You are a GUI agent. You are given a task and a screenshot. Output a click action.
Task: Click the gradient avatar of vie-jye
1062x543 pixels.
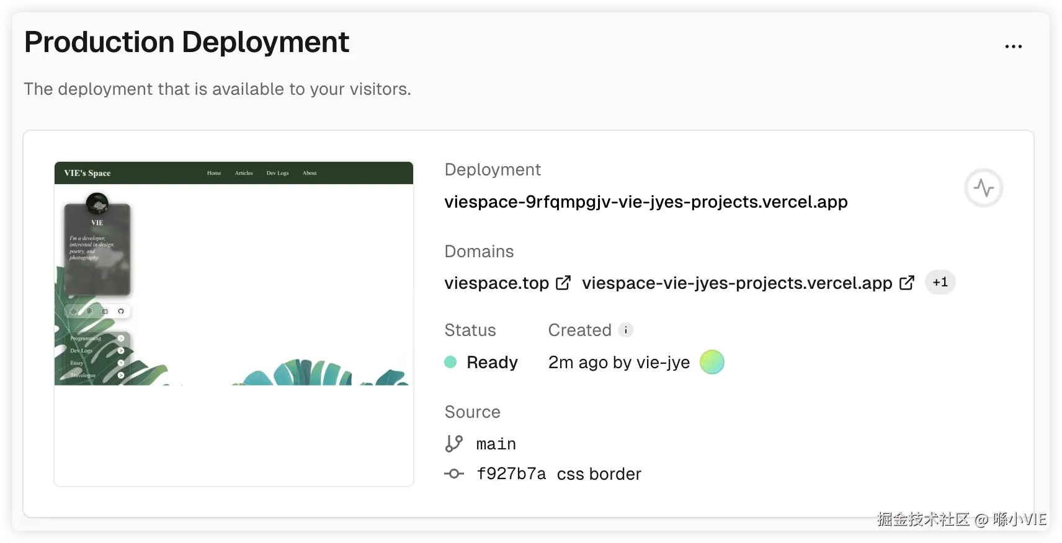point(712,362)
